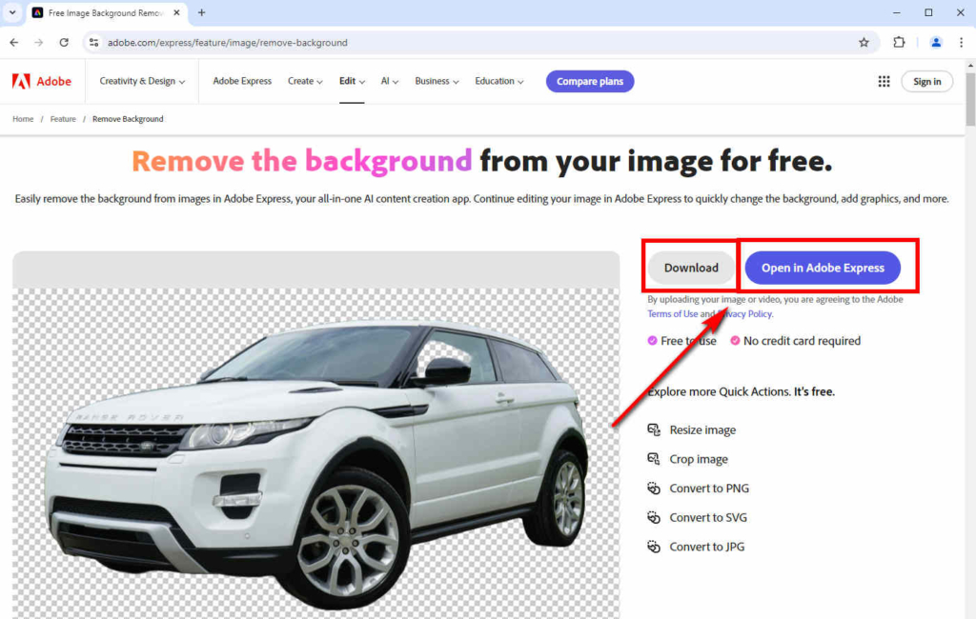Screen dimensions: 976x619
Task: Open in Adobe Express
Action: coord(822,268)
